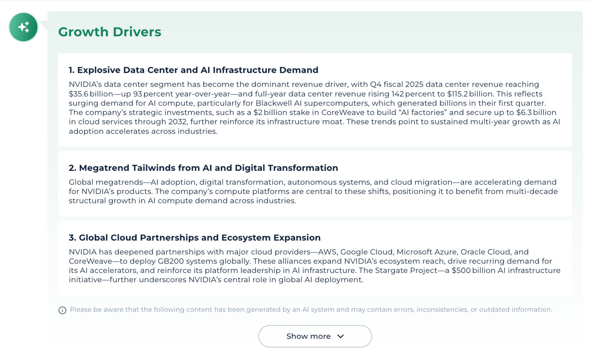This screenshot has width=592, height=363.
Task: Click the AI-generated content disclaimer text
Action: (311, 310)
